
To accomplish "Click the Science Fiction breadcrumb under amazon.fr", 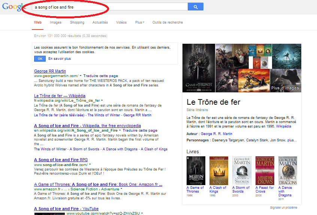I will (84, 189).
